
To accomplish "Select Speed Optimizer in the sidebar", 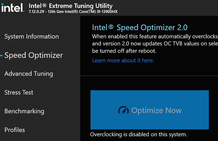I will [34, 55].
